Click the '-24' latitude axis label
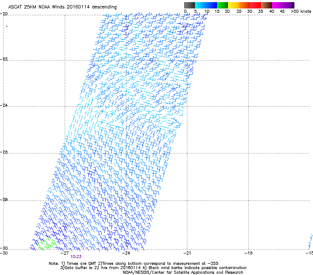Screen dimensions: 313x275 coord(4,105)
